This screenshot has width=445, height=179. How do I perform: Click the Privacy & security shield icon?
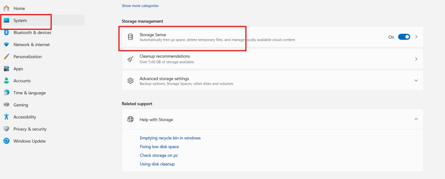click(6, 129)
